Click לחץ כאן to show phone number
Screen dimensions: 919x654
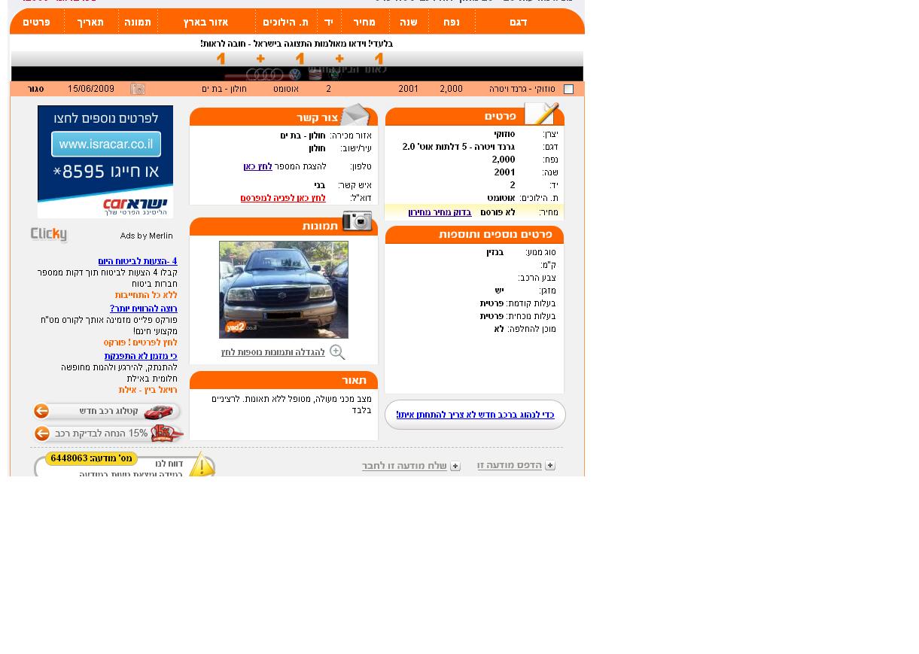257,166
